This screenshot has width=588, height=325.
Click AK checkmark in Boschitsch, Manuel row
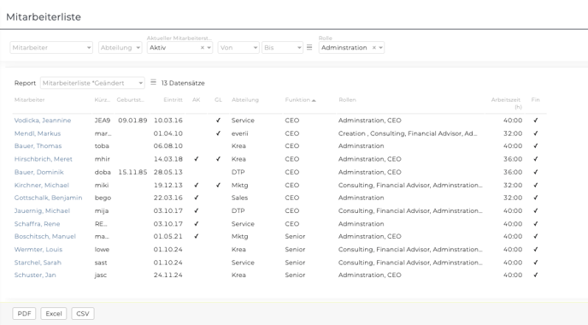196,236
